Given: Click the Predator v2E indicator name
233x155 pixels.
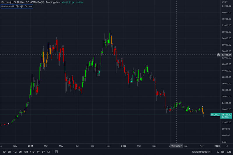Looking at the screenshot, I should [8, 6].
